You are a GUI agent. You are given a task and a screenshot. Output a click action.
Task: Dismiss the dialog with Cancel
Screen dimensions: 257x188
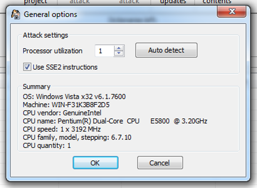click(x=160, y=163)
